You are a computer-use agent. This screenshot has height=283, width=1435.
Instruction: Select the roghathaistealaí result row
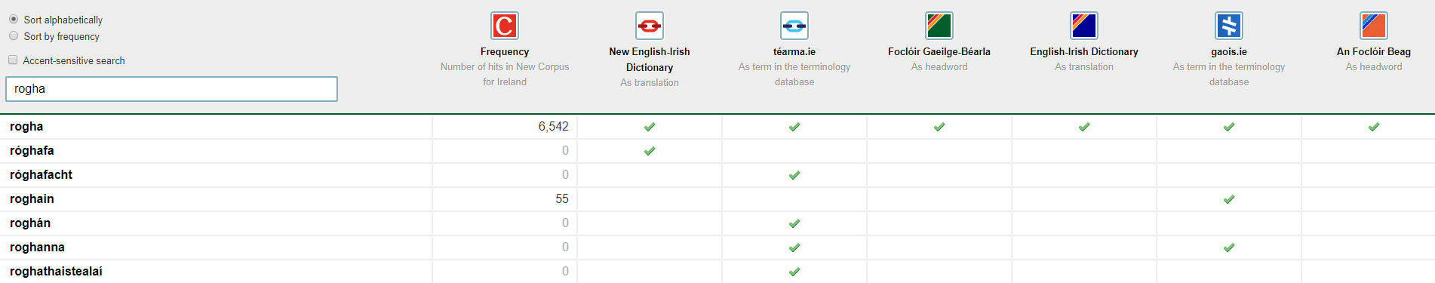[x=717, y=272]
